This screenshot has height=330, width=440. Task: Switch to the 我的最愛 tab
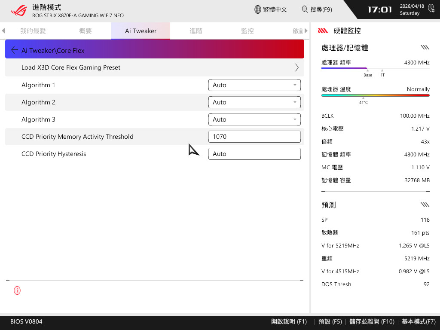click(x=33, y=31)
